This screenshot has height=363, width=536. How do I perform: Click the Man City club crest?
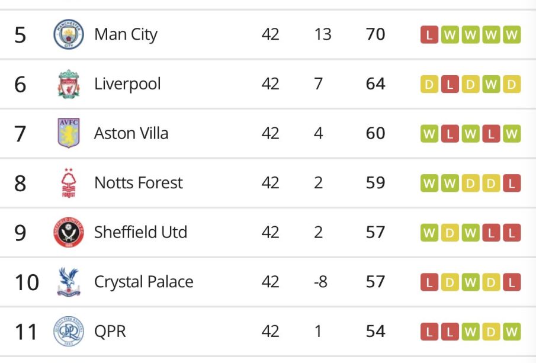click(x=69, y=34)
